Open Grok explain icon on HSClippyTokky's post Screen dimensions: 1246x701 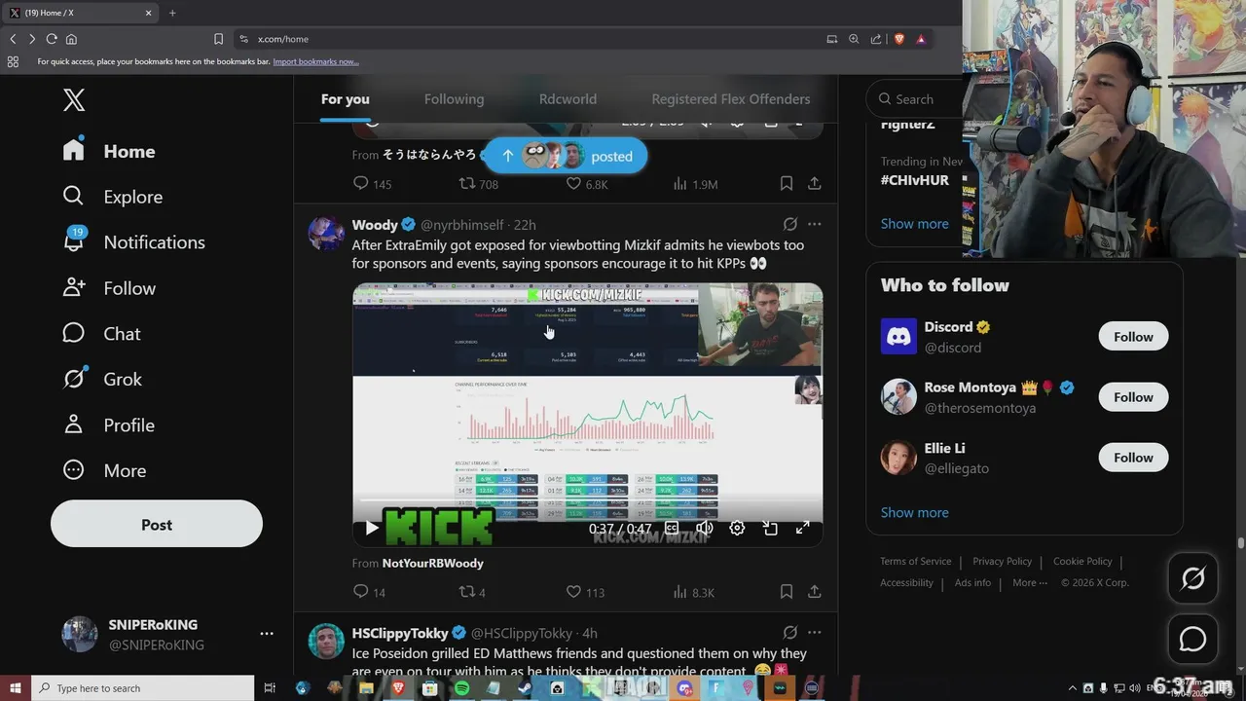click(x=790, y=633)
